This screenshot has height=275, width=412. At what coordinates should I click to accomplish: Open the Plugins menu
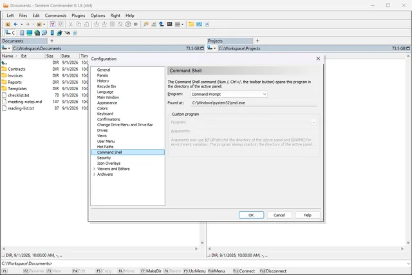[79, 15]
